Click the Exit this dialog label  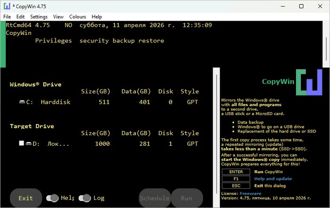coord(270,186)
